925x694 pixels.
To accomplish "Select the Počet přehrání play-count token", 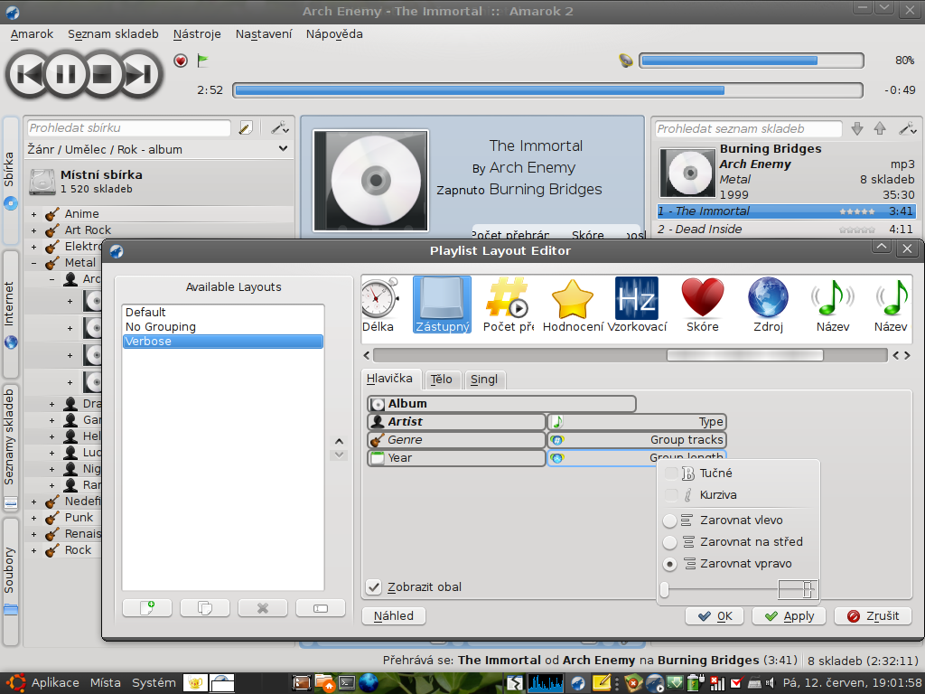I will click(508, 305).
